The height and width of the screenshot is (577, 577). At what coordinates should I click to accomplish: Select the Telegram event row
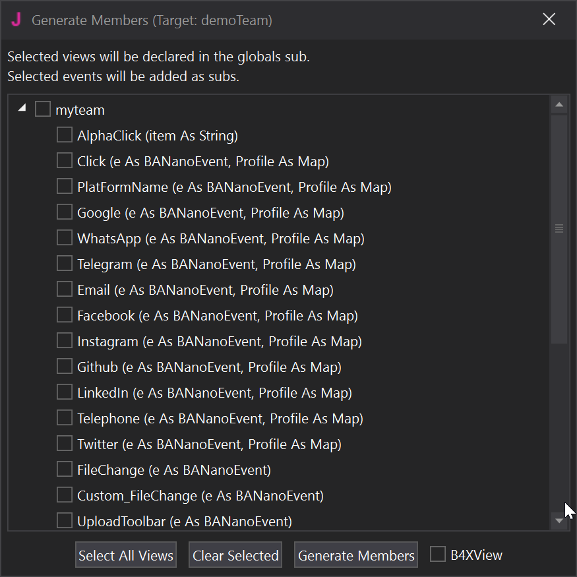tap(216, 264)
